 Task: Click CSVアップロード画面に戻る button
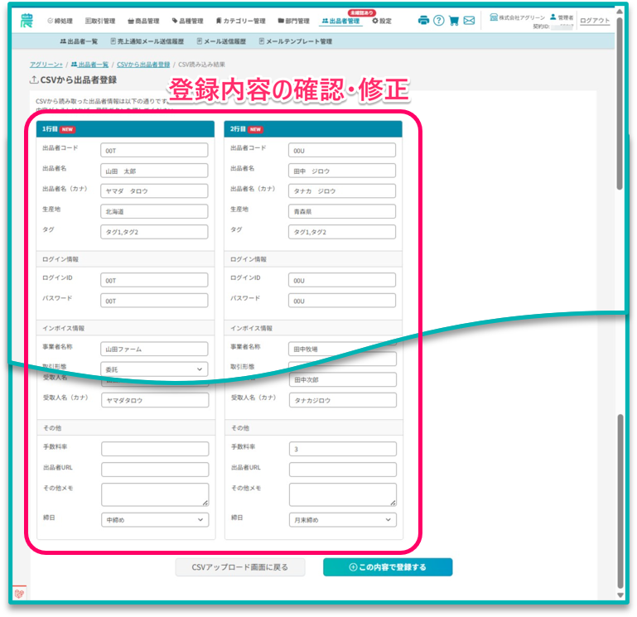[x=239, y=567]
